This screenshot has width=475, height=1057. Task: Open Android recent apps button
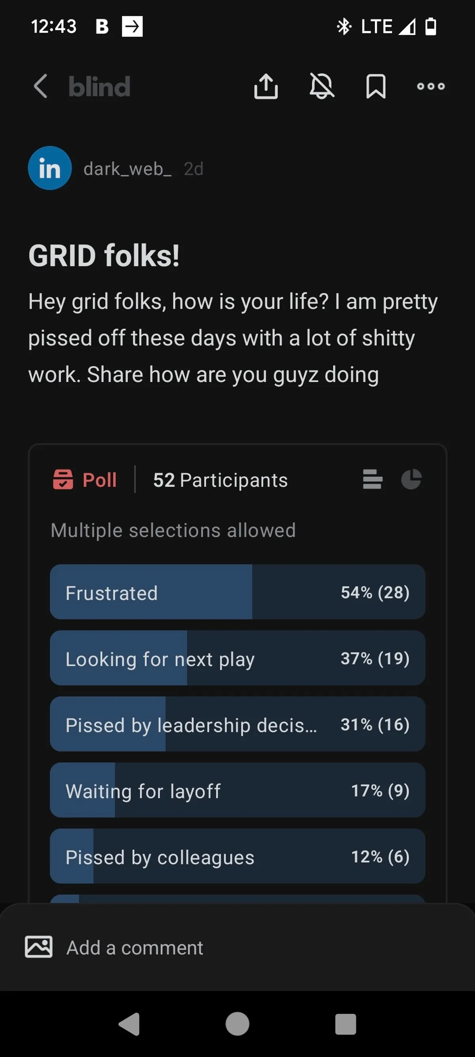pyautogui.click(x=346, y=1024)
